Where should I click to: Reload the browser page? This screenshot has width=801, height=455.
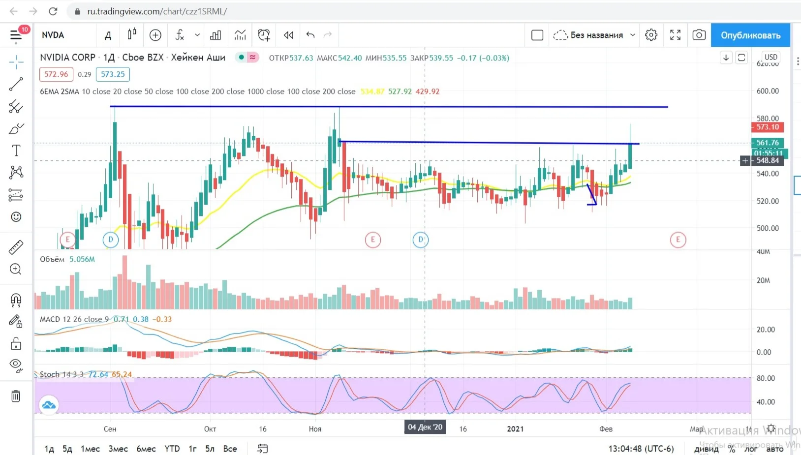[53, 11]
